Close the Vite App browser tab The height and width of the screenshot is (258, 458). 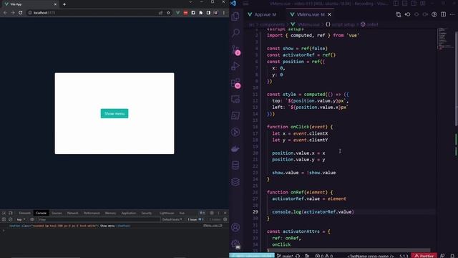pyautogui.click(x=55, y=4)
